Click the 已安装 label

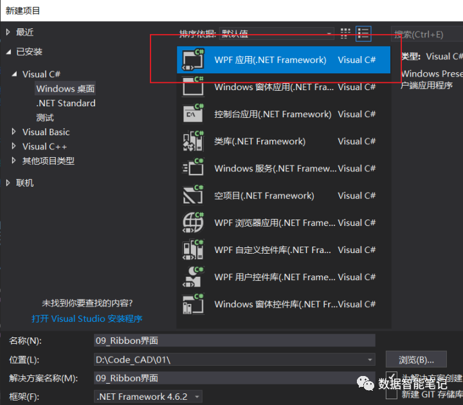[x=29, y=52]
